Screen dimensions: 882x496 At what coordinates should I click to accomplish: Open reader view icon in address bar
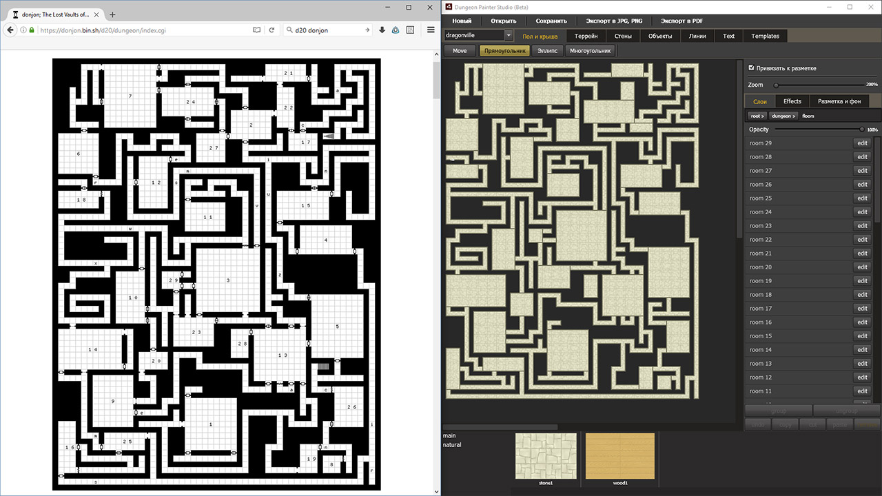pos(257,30)
